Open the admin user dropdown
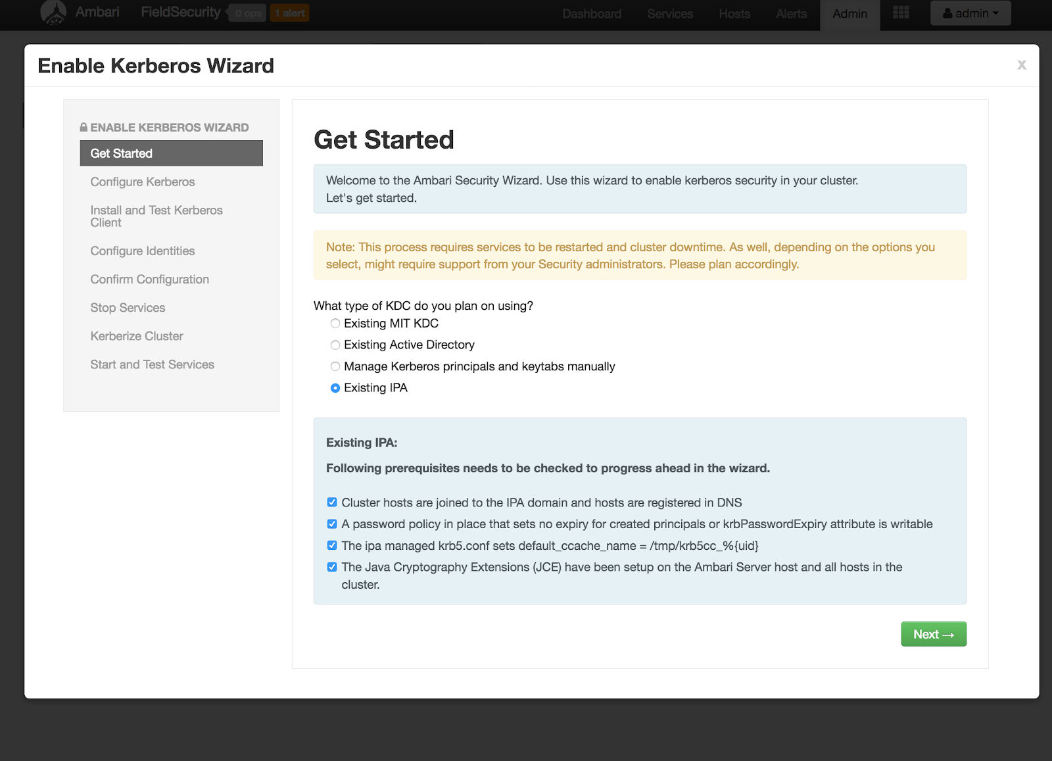 coord(970,13)
